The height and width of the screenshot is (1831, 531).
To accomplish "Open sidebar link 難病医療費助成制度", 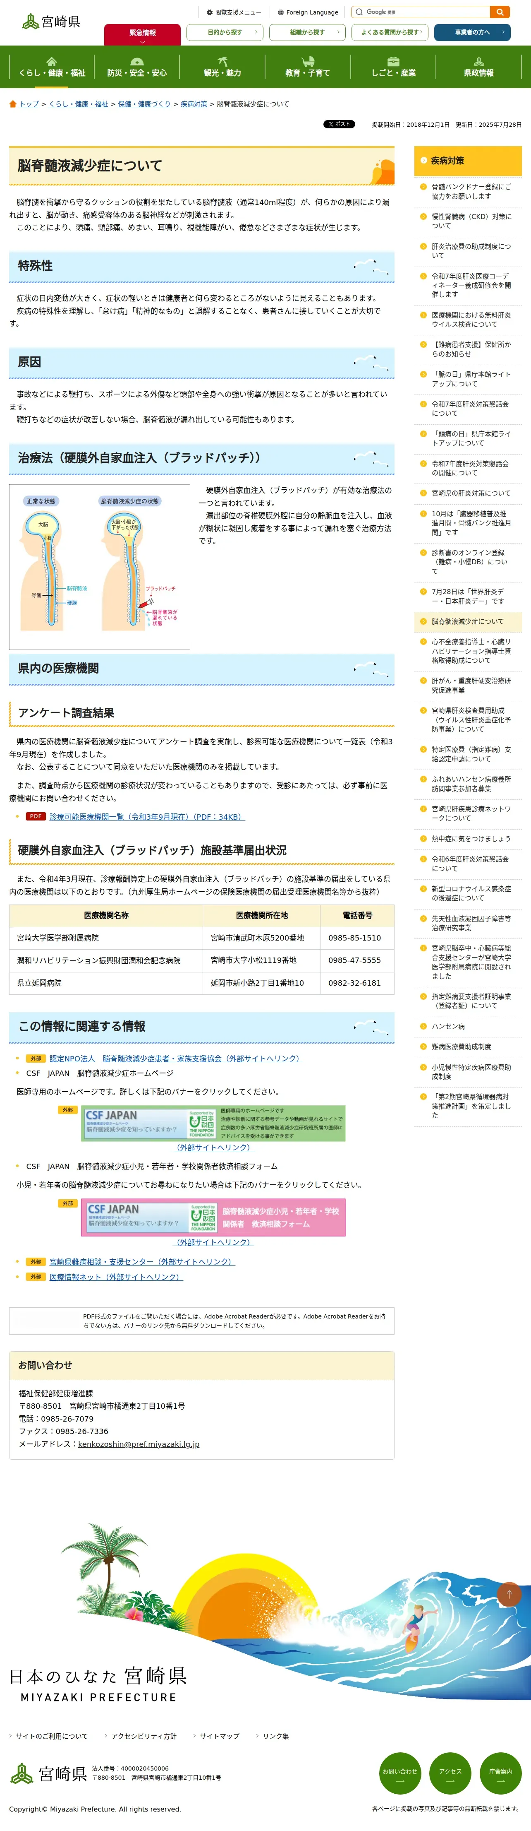I will click(x=462, y=1046).
